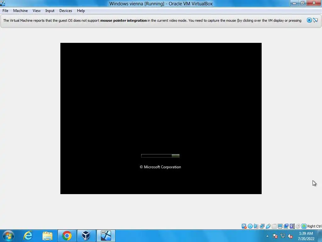Click the Right Ctrl host key label
This screenshot has height=242, width=322.
coord(314,226)
